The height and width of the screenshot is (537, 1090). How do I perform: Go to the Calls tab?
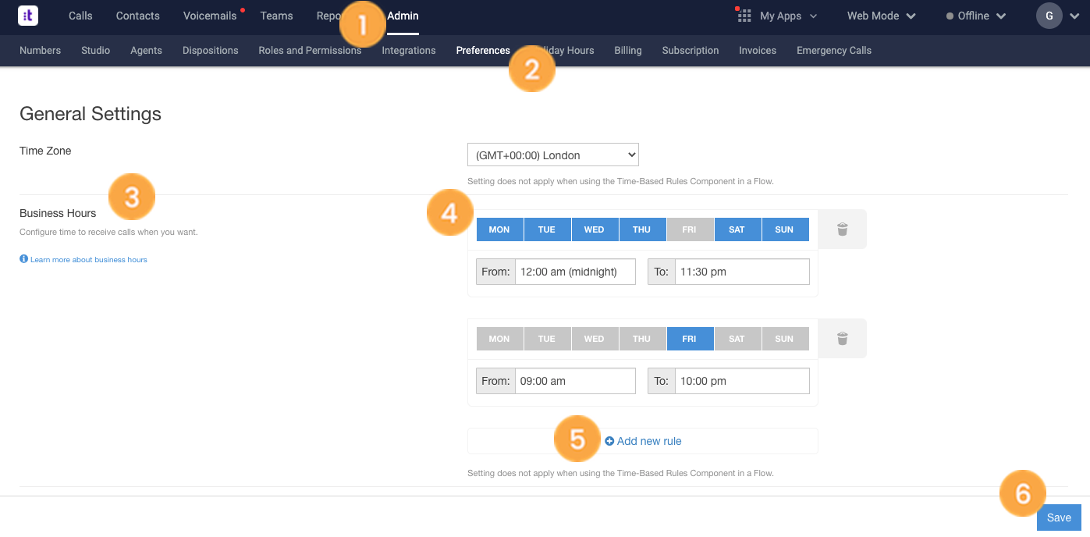click(80, 16)
